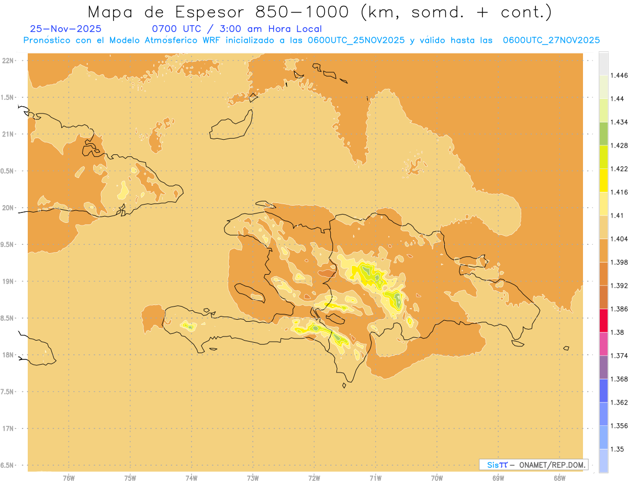
Task: Click the legend value "1.398"
Action: (x=619, y=262)
